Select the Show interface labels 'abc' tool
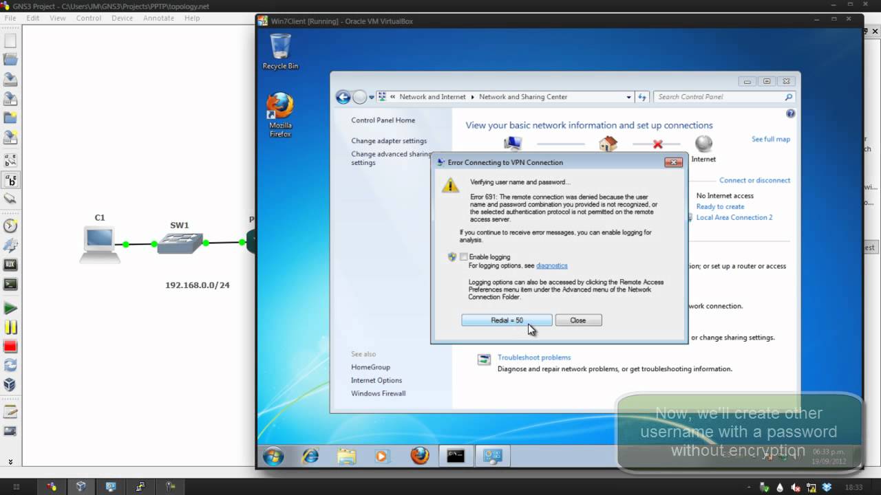 tap(10, 181)
